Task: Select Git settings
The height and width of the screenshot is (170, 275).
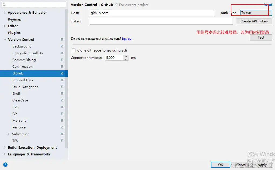Action: click(x=15, y=114)
